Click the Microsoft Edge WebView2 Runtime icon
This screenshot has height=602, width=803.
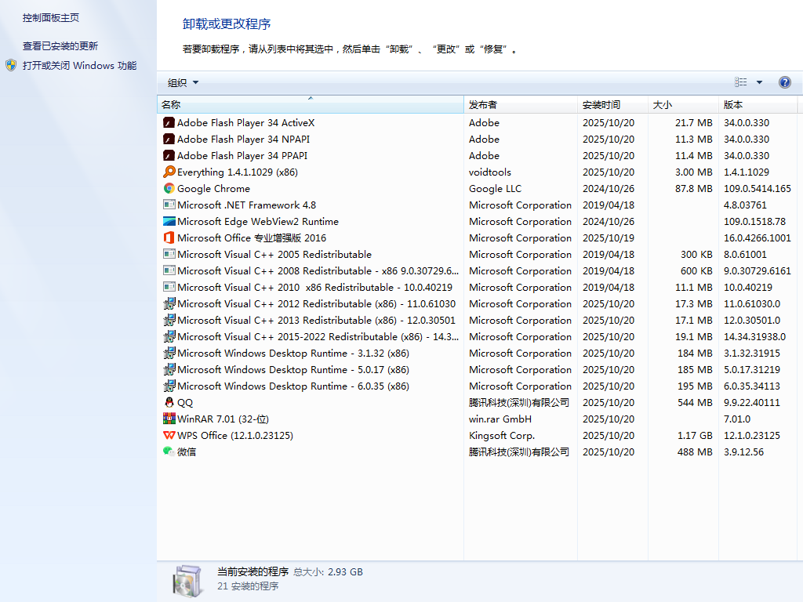click(169, 221)
